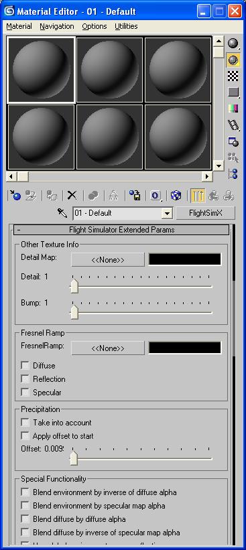
Task: Click sample slots scroll up arrow
Action: coord(219,41)
